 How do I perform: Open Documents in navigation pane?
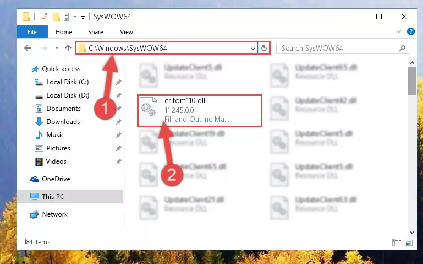[63, 109]
